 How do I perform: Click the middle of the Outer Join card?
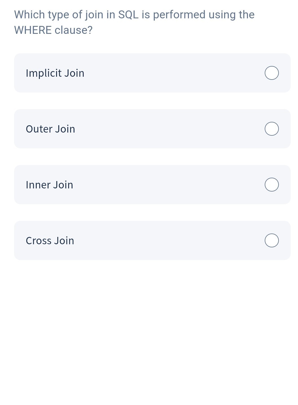(152, 129)
